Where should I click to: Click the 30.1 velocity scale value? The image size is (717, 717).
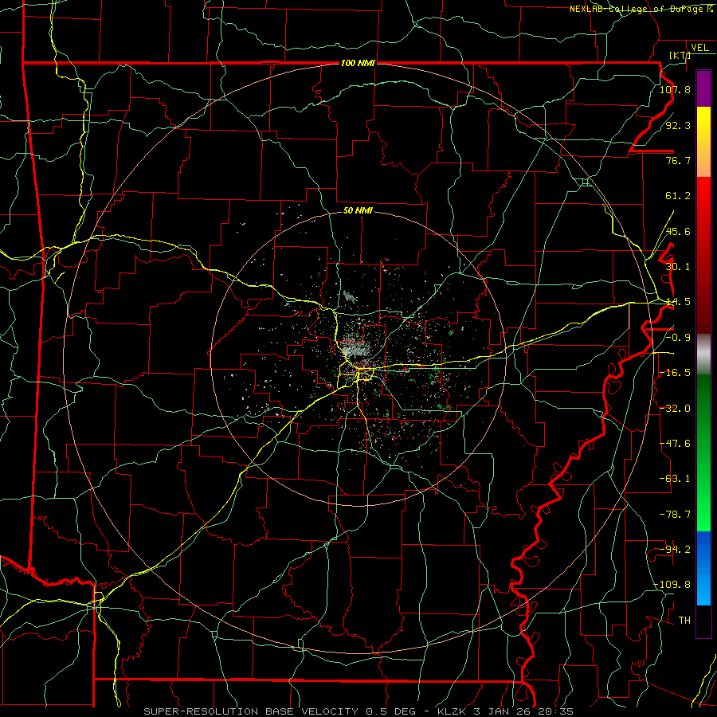pyautogui.click(x=678, y=267)
